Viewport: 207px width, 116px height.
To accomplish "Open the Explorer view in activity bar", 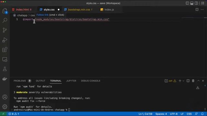I will [x=5, y=11].
